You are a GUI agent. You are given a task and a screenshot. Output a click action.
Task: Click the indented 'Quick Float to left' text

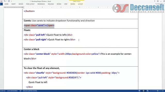(x=38, y=82)
